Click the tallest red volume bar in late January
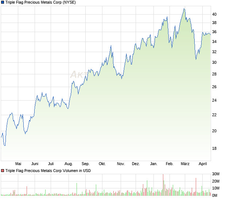226x199 pixels. 163,185
